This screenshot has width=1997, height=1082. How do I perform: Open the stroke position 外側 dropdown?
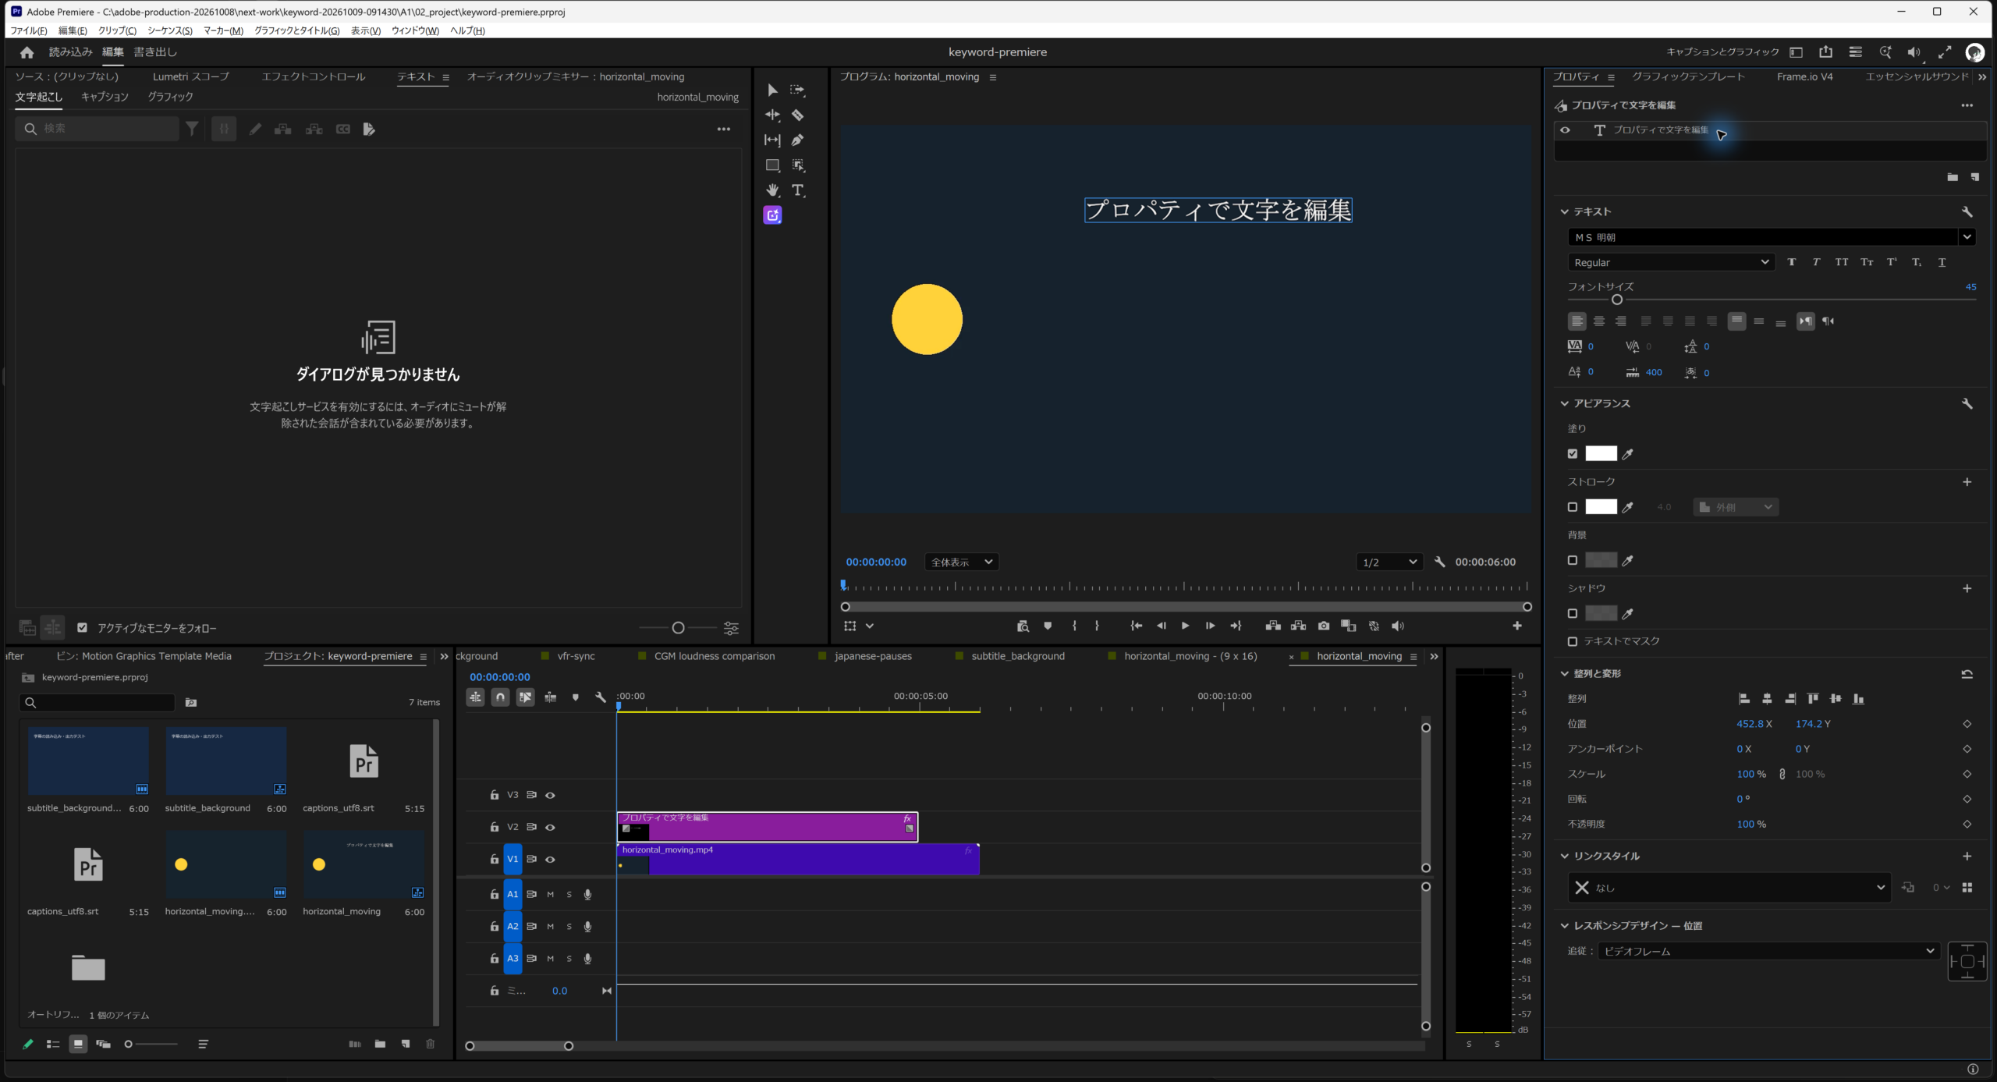pyautogui.click(x=1736, y=507)
